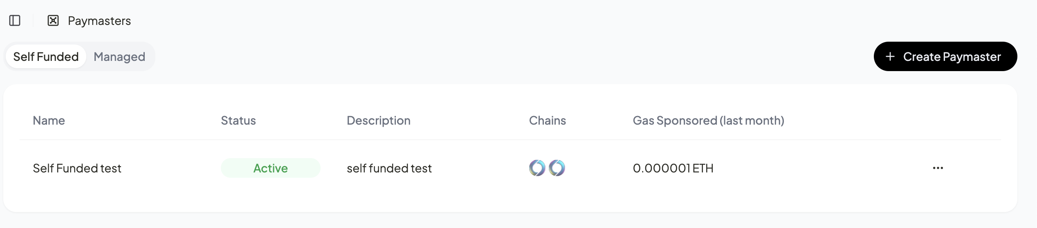Click the 0.000001 ETH gas value
The height and width of the screenshot is (228, 1037).
pos(673,168)
